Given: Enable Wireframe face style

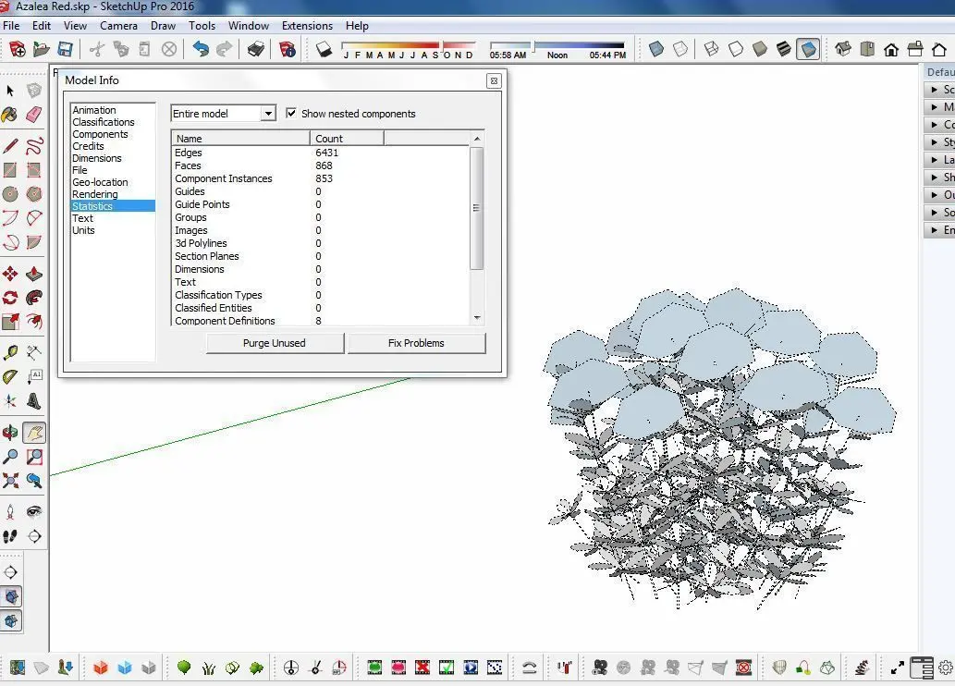Looking at the screenshot, I should [x=711, y=49].
